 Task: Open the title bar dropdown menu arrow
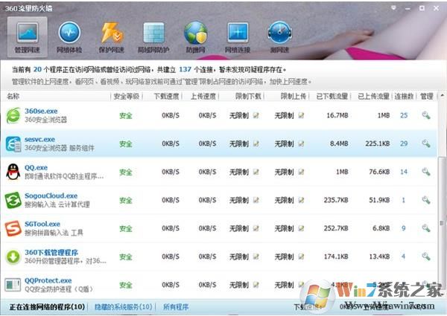click(x=393, y=8)
